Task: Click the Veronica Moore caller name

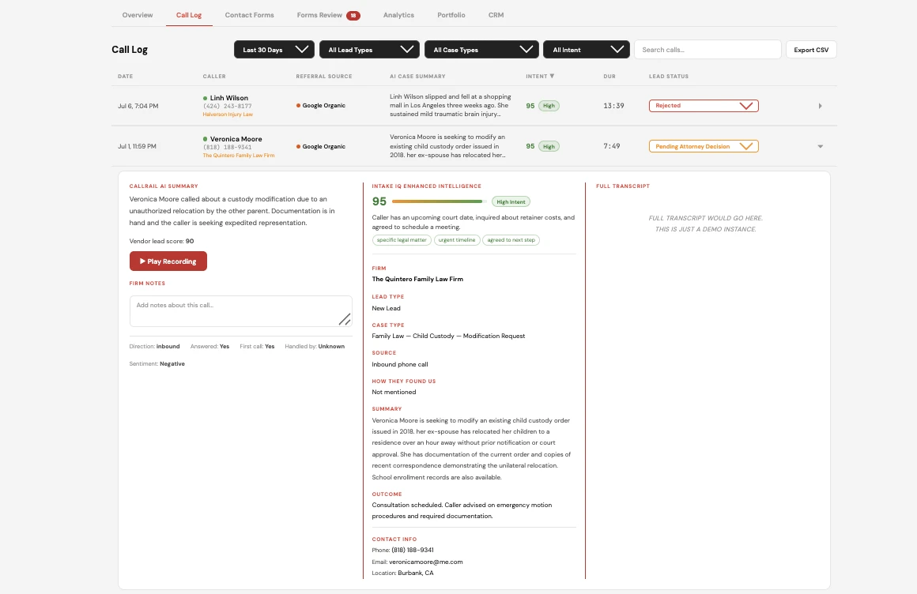Action: (x=236, y=139)
